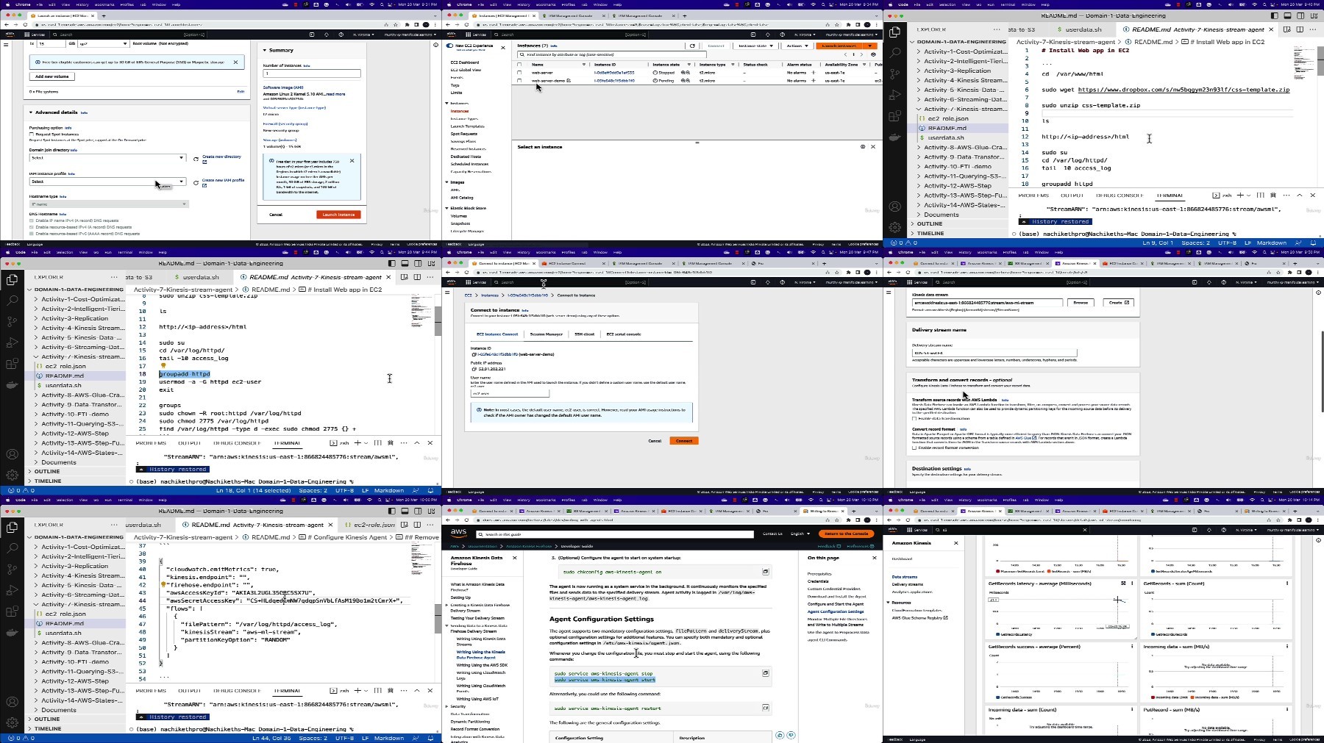Screen dimensions: 1324x743
Task: Click scrollbar in VS Code window with ec2-role.json tab
Action: (438, 619)
